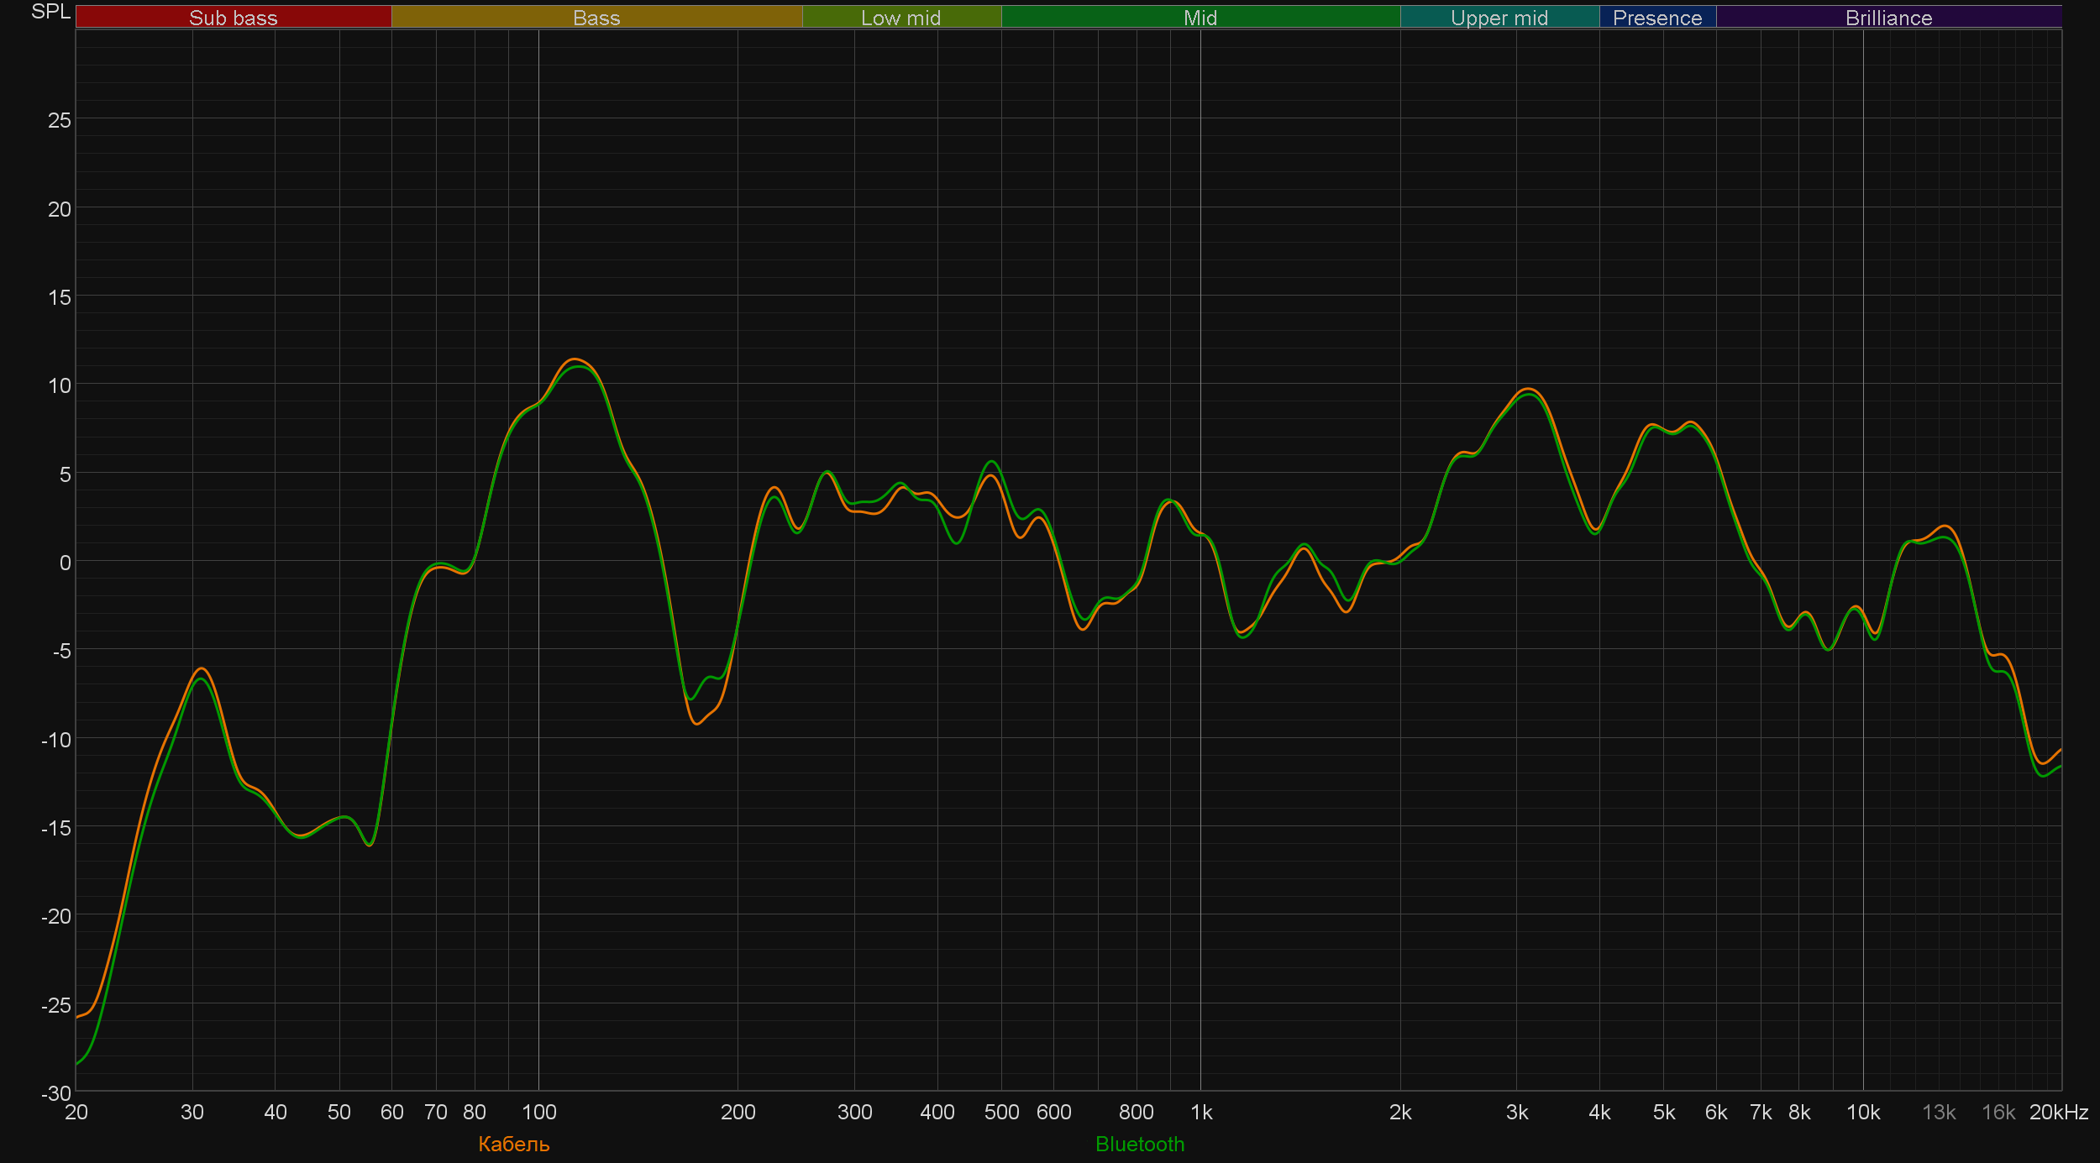The width and height of the screenshot is (2100, 1163).
Task: Click the Brilliance band header
Action: coord(1888,18)
